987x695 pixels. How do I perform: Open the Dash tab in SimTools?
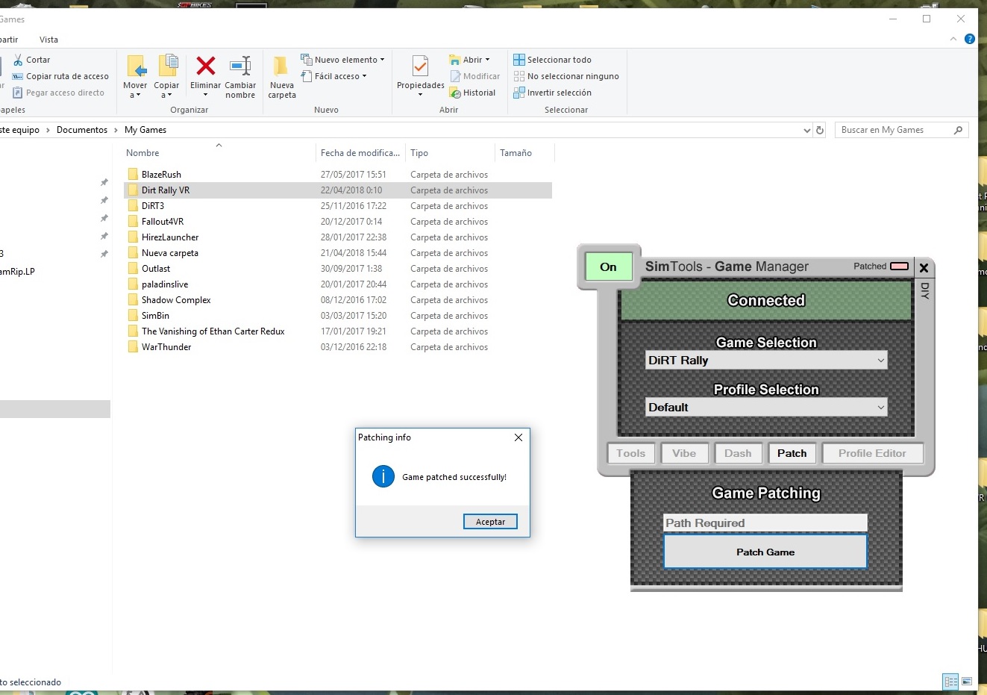click(x=738, y=453)
